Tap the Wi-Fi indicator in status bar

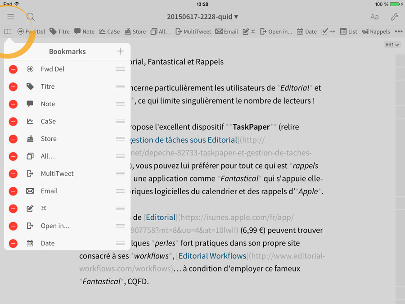click(x=17, y=4)
